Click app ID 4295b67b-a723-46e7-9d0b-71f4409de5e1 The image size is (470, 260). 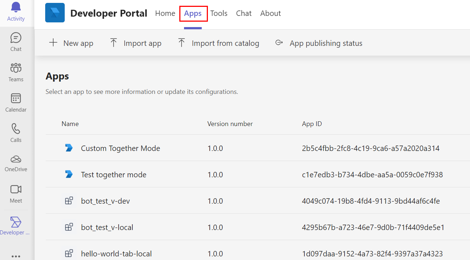[373, 227]
